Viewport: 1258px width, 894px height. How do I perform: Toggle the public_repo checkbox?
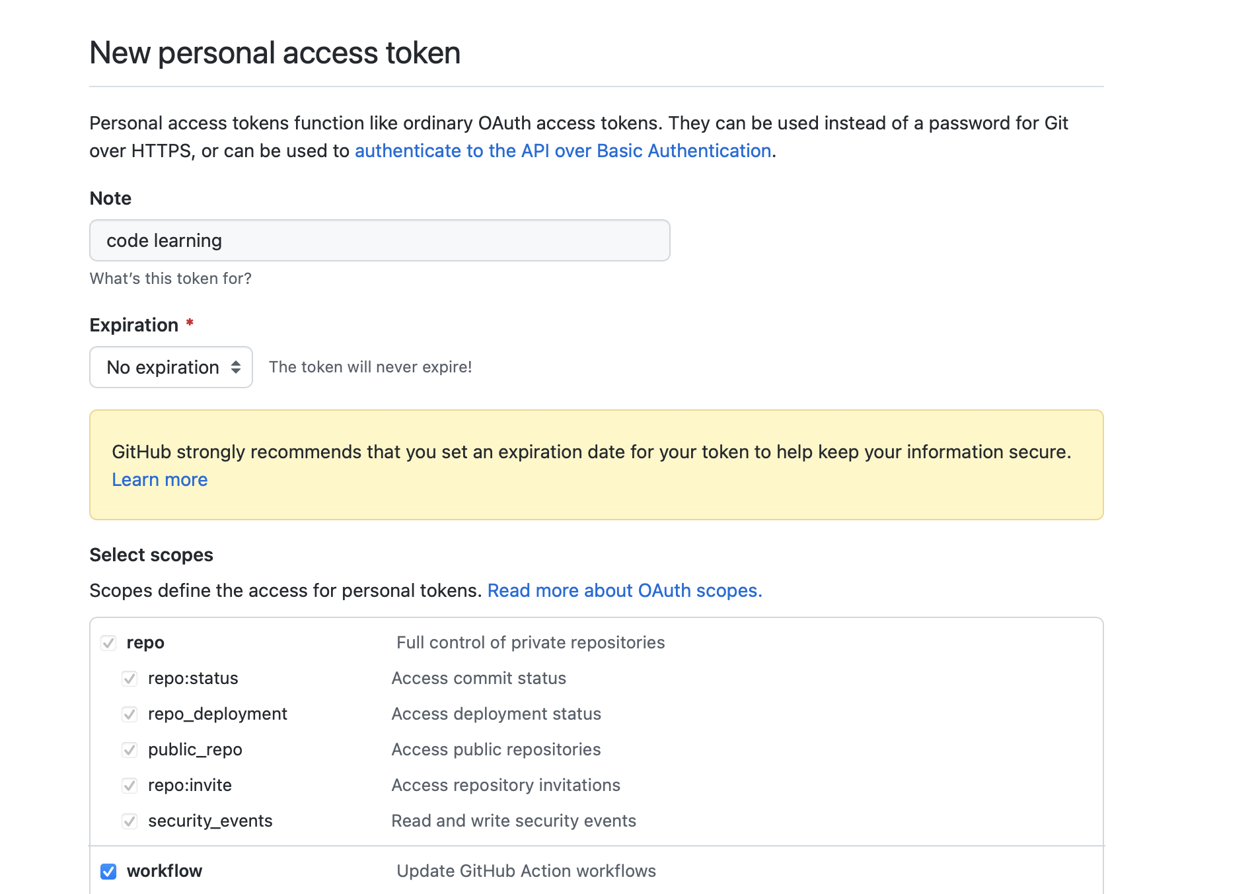click(x=129, y=749)
